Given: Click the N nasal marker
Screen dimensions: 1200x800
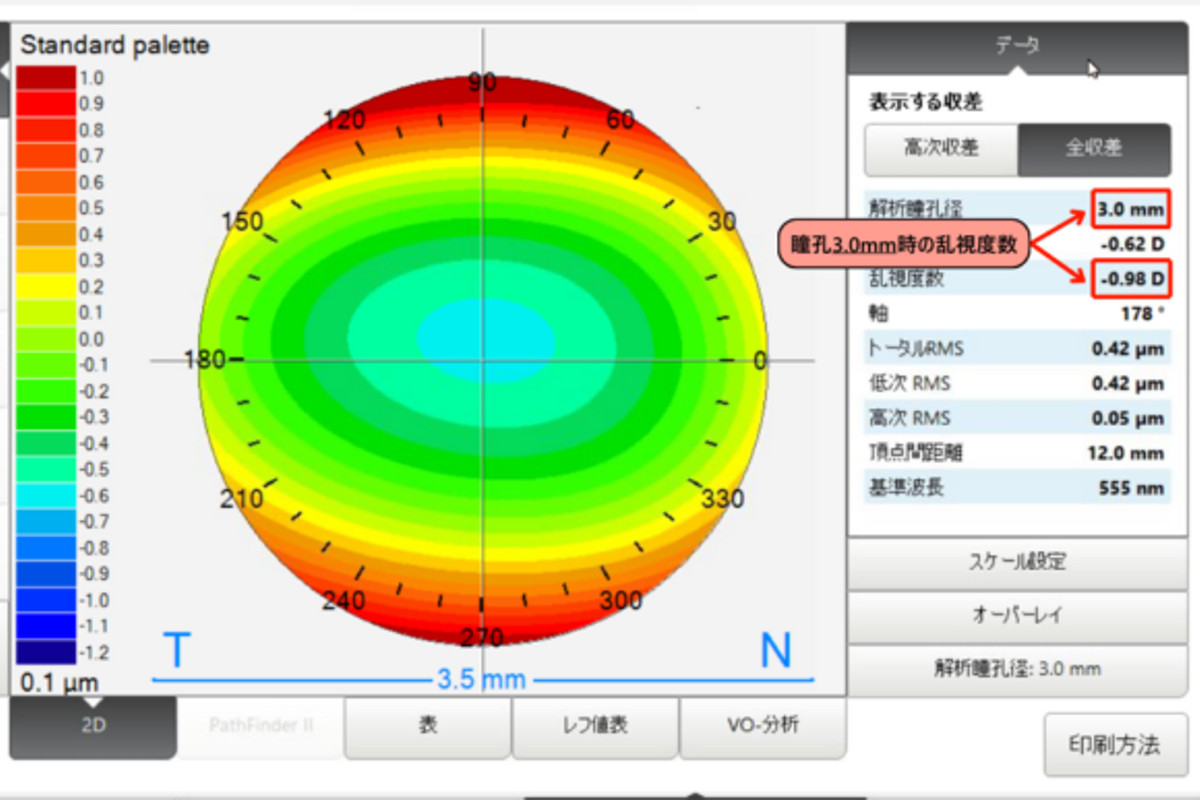Looking at the screenshot, I should [x=776, y=650].
